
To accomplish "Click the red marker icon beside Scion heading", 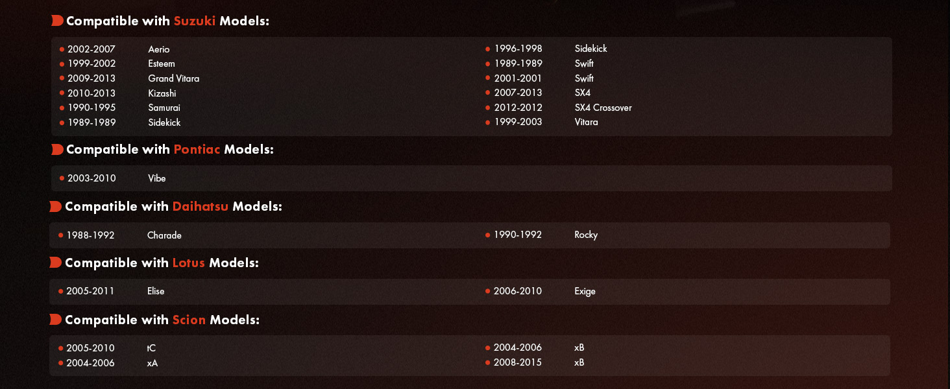I will (x=56, y=320).
